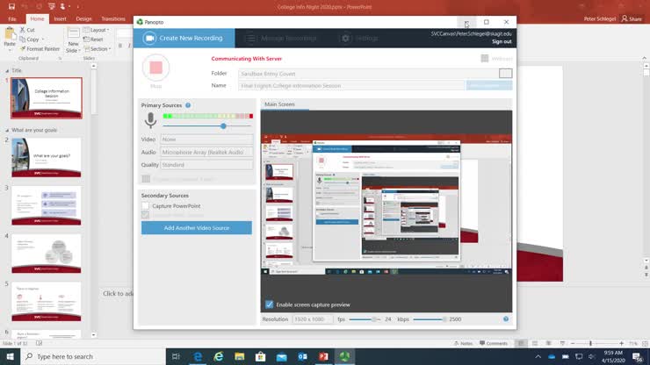
Task: Open the Folder dropdown in Panopto
Action: [x=505, y=74]
